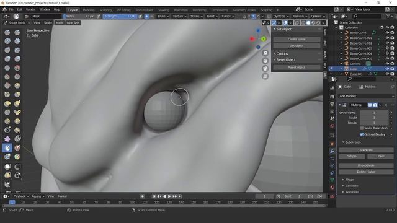Screen dimensions: 397x223
Task: Toggle X-ray display icon
Action: (297, 23)
